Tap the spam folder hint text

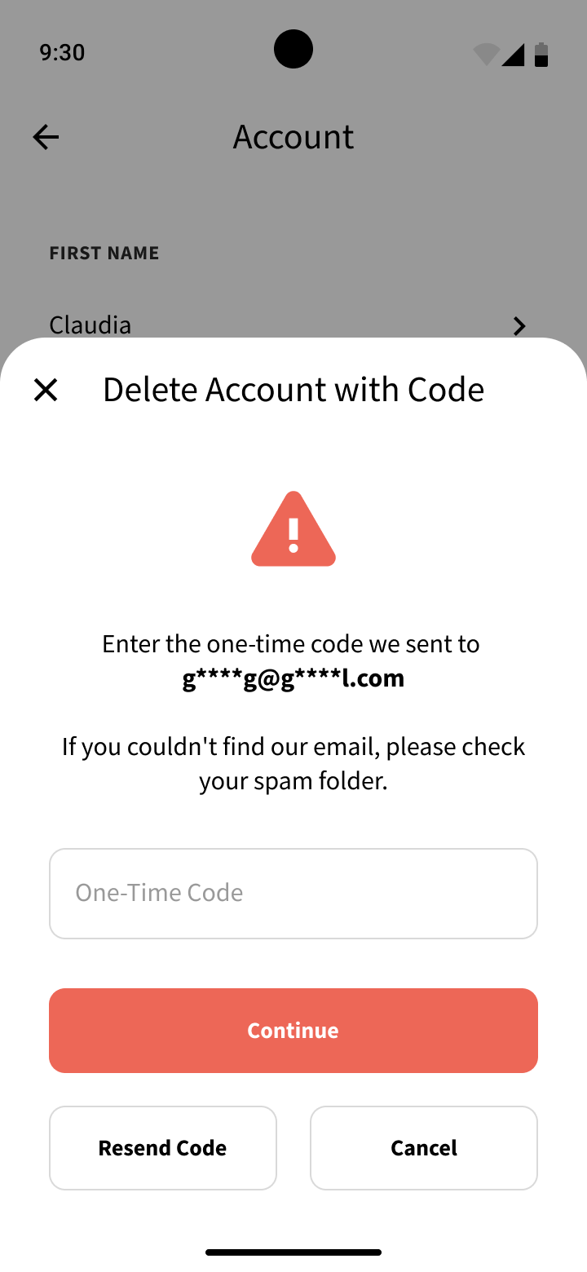pyautogui.click(x=293, y=763)
